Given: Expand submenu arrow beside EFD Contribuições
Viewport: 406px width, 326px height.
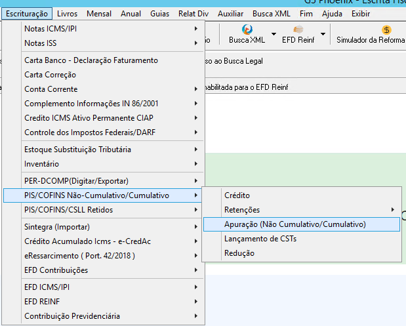Looking at the screenshot, I should pyautogui.click(x=196, y=270).
